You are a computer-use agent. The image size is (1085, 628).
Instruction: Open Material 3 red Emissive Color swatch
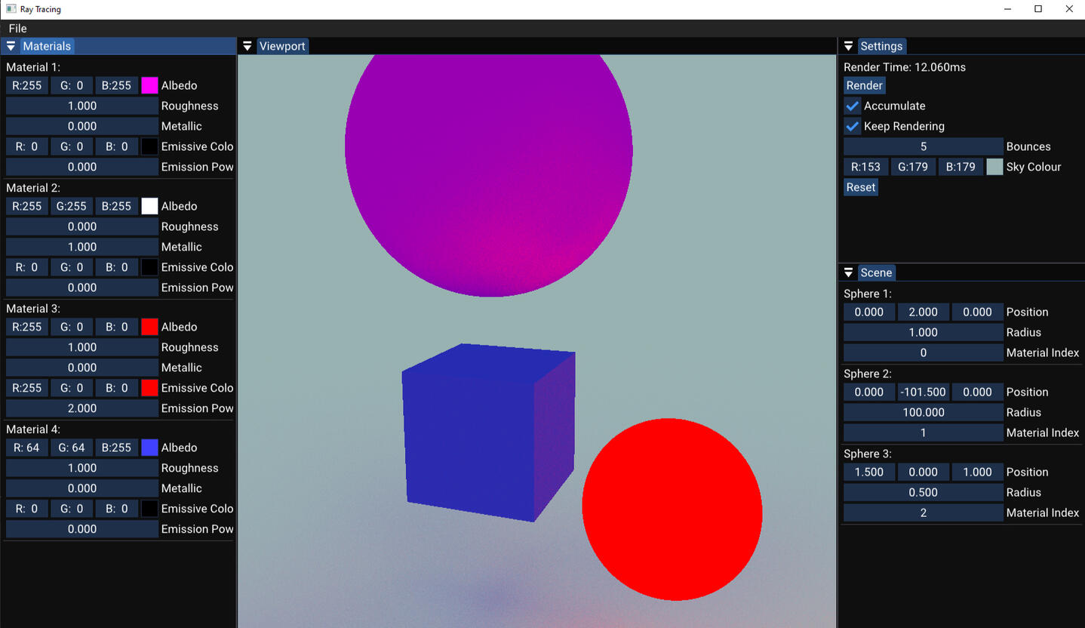pos(149,388)
